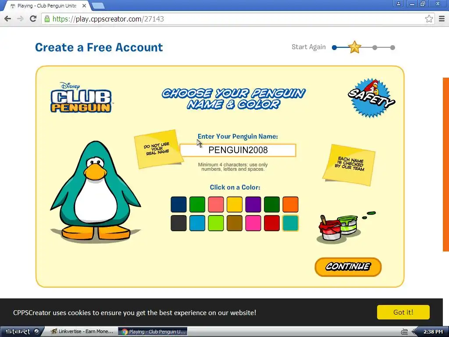Close the Playing - Club Penguin tab
Viewport: 449px width, 337px height.
point(84,6)
